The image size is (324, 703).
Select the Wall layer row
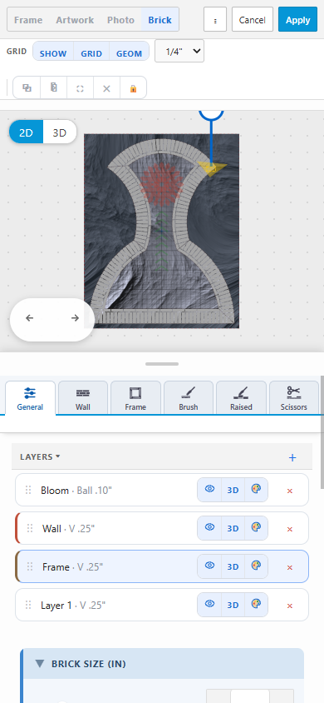coord(162,528)
